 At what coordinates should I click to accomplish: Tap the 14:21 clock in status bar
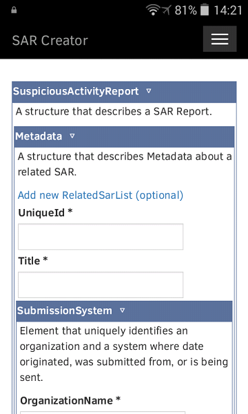(x=228, y=10)
